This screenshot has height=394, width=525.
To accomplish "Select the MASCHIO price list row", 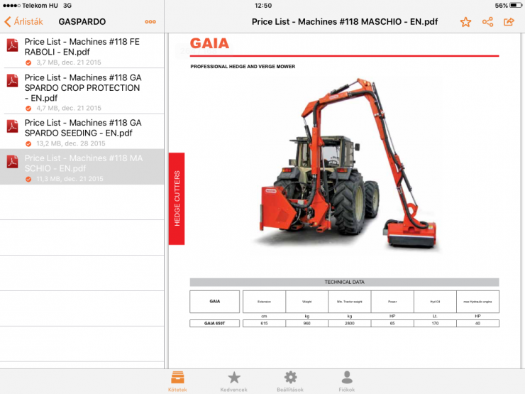I will (82, 167).
